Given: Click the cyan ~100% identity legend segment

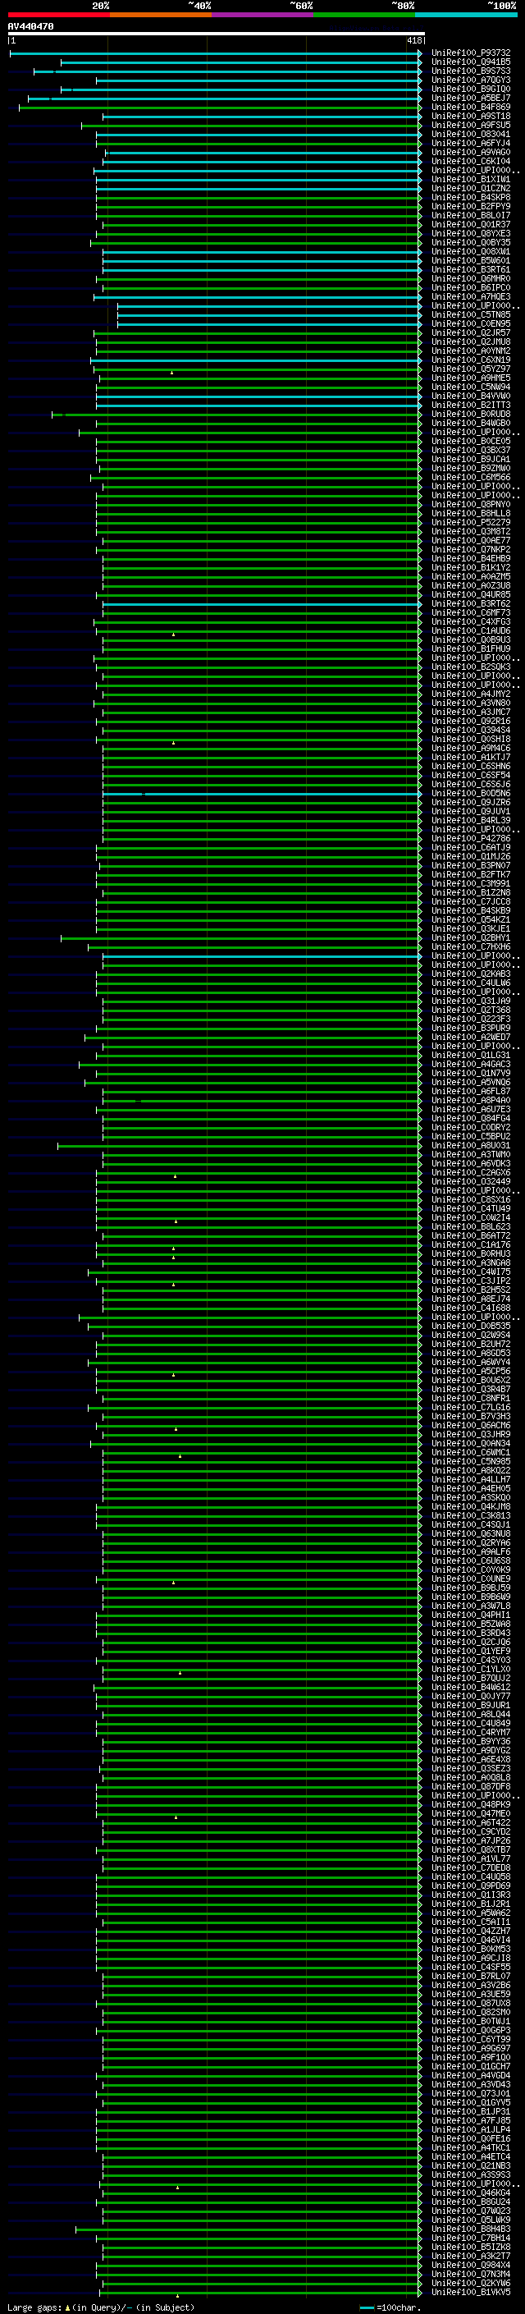Looking at the screenshot, I should tap(467, 15).
